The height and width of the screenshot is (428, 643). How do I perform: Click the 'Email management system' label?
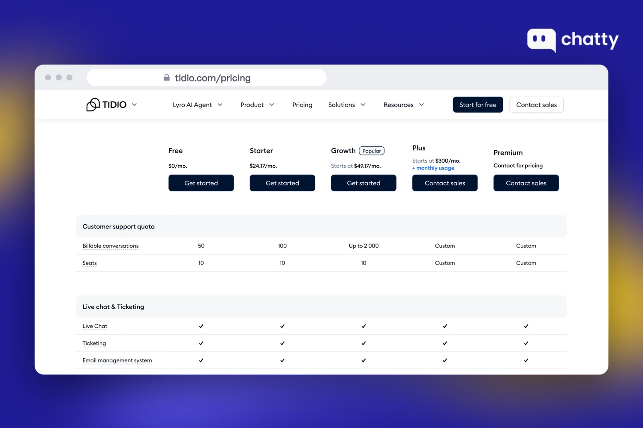click(x=117, y=360)
